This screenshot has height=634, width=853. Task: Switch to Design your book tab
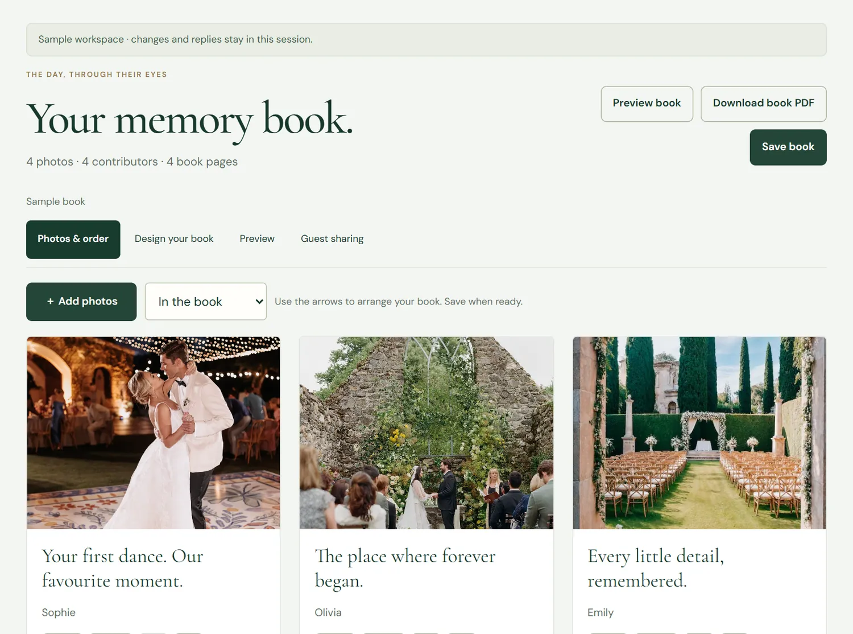pyautogui.click(x=174, y=239)
